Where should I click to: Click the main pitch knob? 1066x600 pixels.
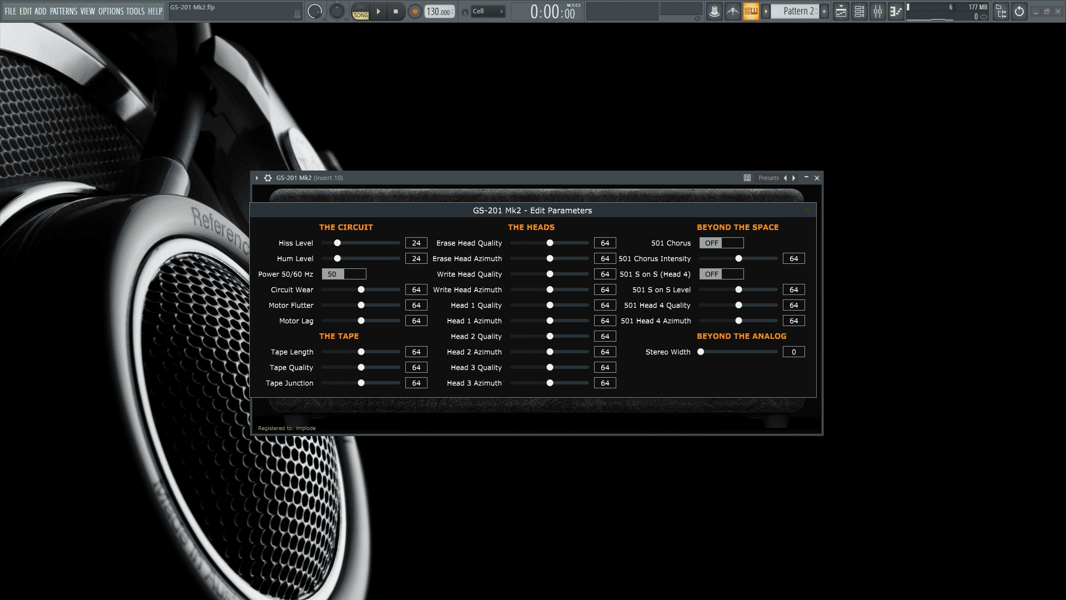point(337,11)
